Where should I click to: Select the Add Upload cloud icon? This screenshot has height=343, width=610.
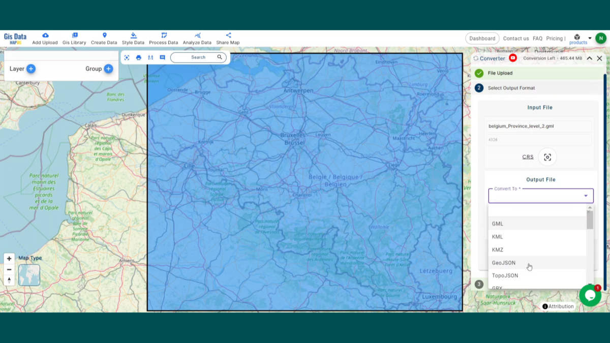[x=45, y=36]
